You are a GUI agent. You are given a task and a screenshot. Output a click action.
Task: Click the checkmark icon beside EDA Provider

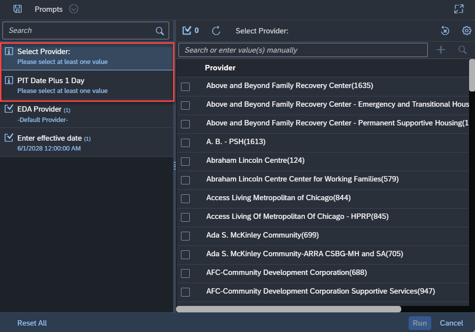pos(9,109)
